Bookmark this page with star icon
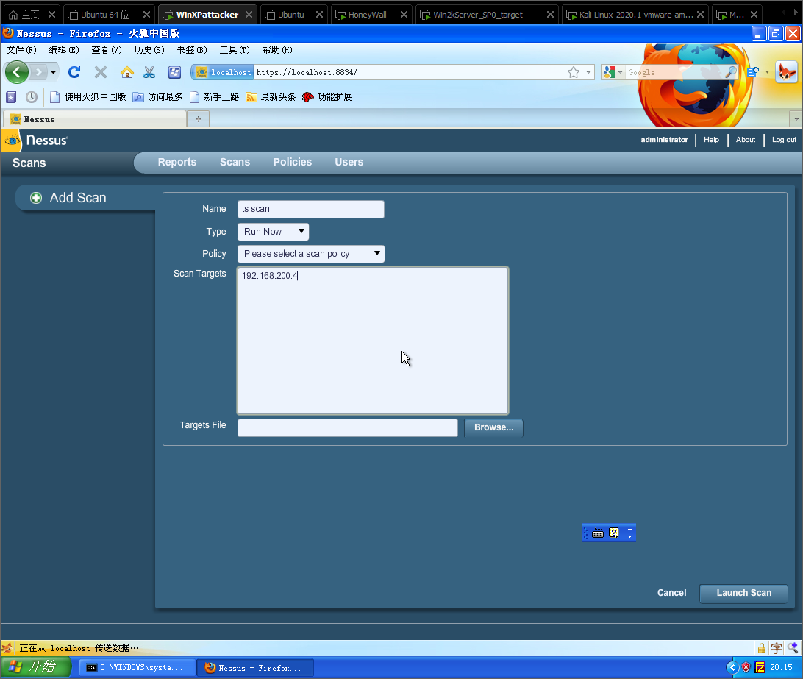This screenshot has height=679, width=803. (x=574, y=72)
